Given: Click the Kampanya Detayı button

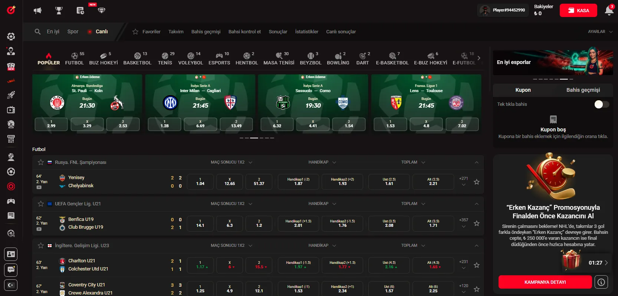Looking at the screenshot, I should [x=545, y=282].
